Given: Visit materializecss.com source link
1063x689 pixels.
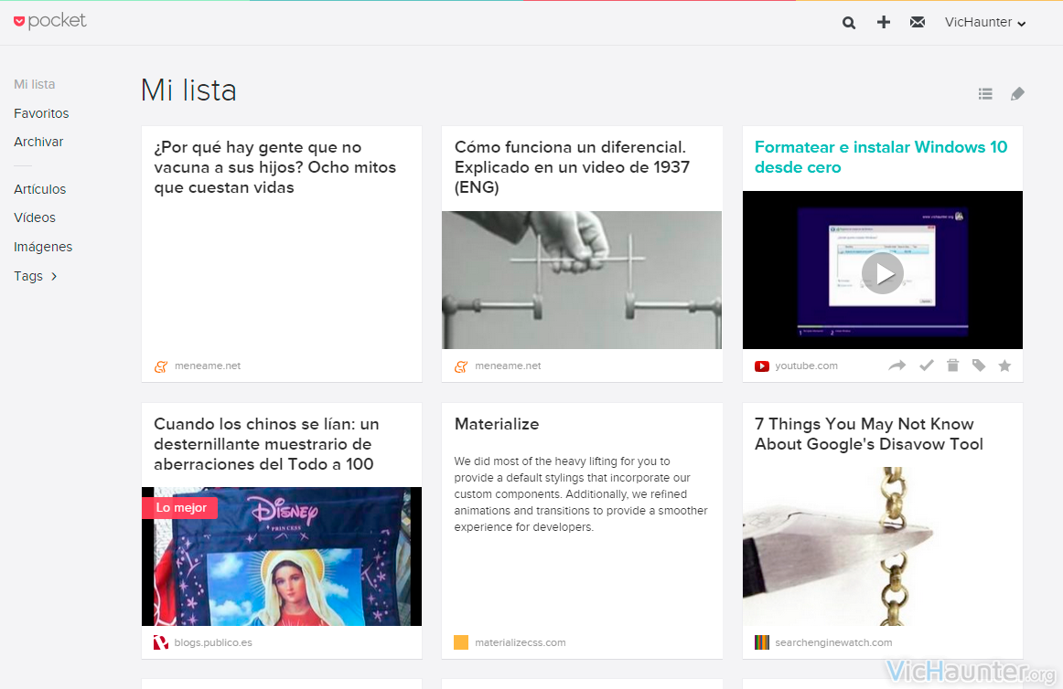Looking at the screenshot, I should pos(520,642).
